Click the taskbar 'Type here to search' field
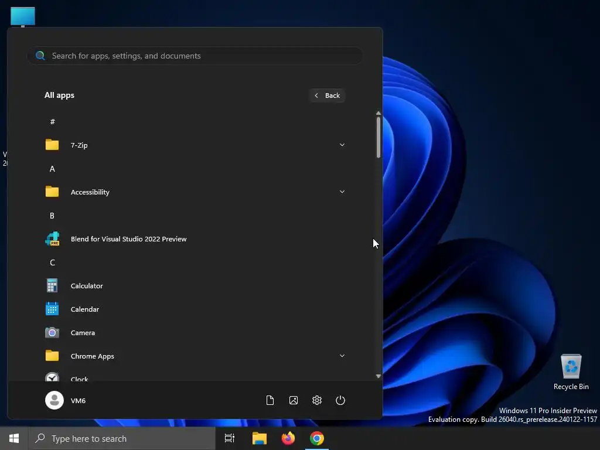Image resolution: width=600 pixels, height=450 pixels. [122, 438]
